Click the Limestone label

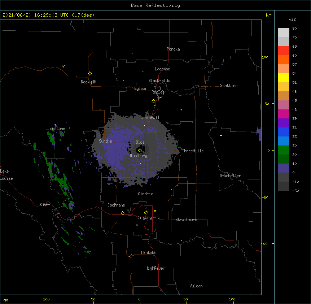55,129
